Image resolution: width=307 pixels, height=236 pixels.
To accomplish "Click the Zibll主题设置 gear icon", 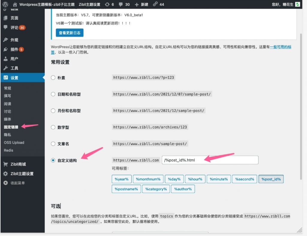I will tap(5, 173).
